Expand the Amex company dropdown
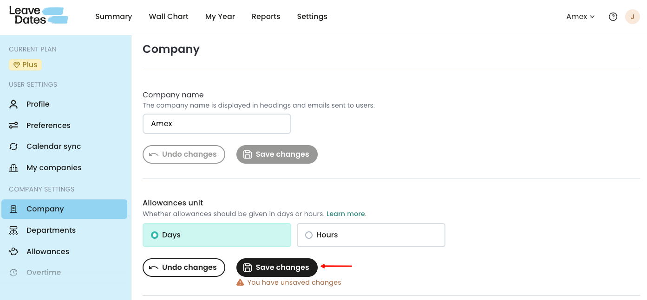 click(580, 17)
